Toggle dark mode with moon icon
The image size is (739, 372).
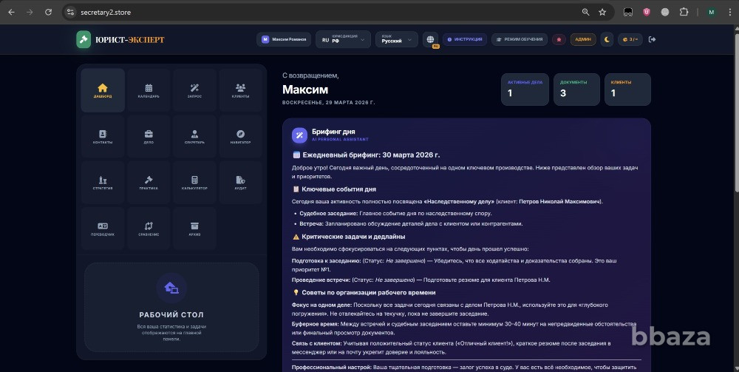607,40
